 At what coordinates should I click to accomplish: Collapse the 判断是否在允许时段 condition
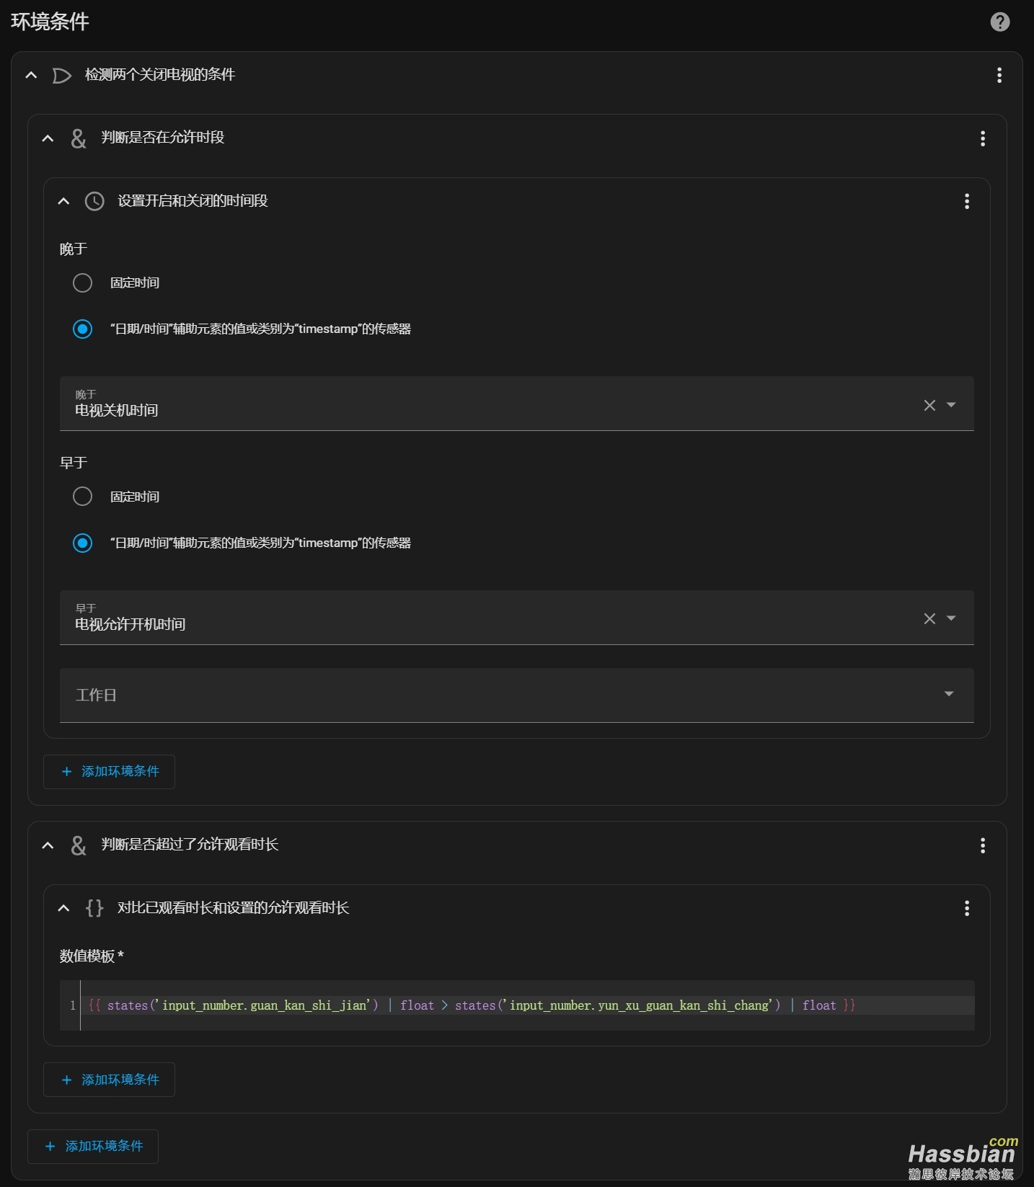click(48, 138)
